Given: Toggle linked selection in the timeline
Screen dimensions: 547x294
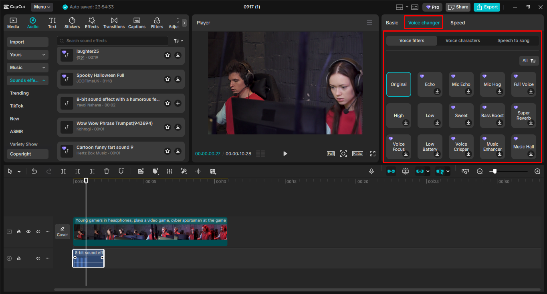Looking at the screenshot, I should (420, 171).
